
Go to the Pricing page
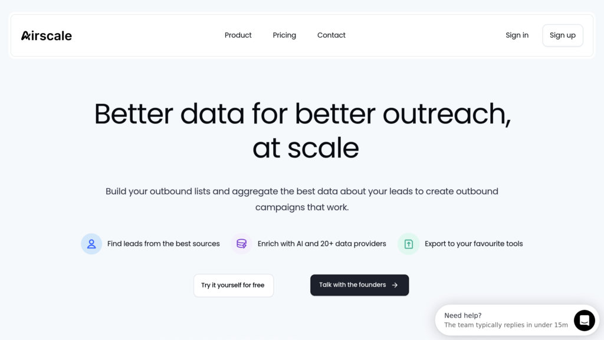click(284, 35)
